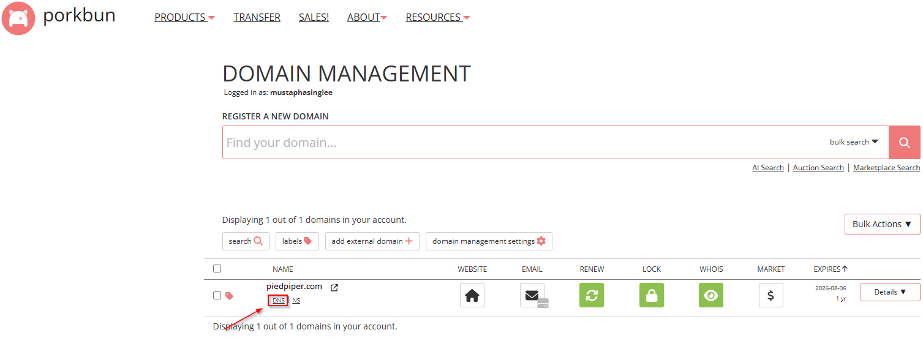The image size is (923, 338).
Task: Click the green renew arrows icon
Action: coord(592,295)
